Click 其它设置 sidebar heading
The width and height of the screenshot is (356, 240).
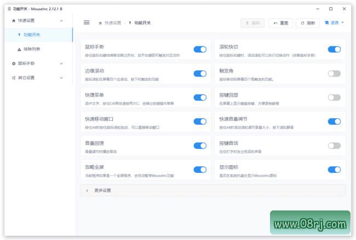pyautogui.click(x=26, y=78)
